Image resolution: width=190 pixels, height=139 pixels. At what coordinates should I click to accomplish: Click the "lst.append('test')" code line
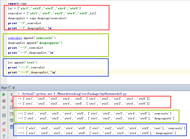[x=22, y=62]
